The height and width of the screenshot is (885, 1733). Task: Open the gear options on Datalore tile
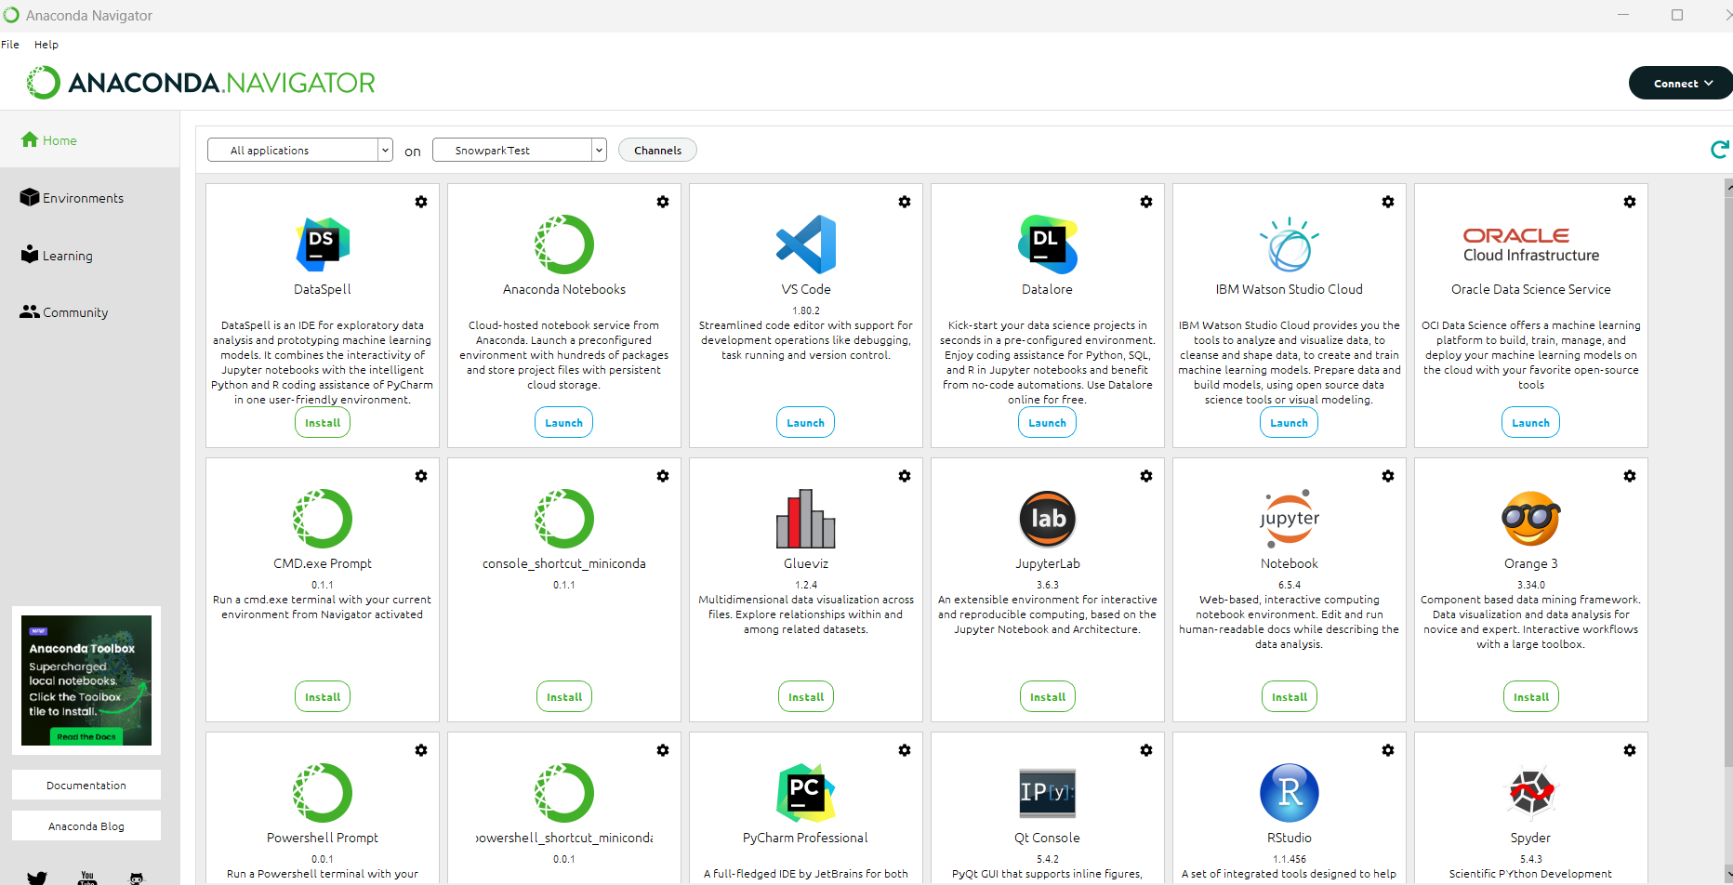click(x=1146, y=202)
